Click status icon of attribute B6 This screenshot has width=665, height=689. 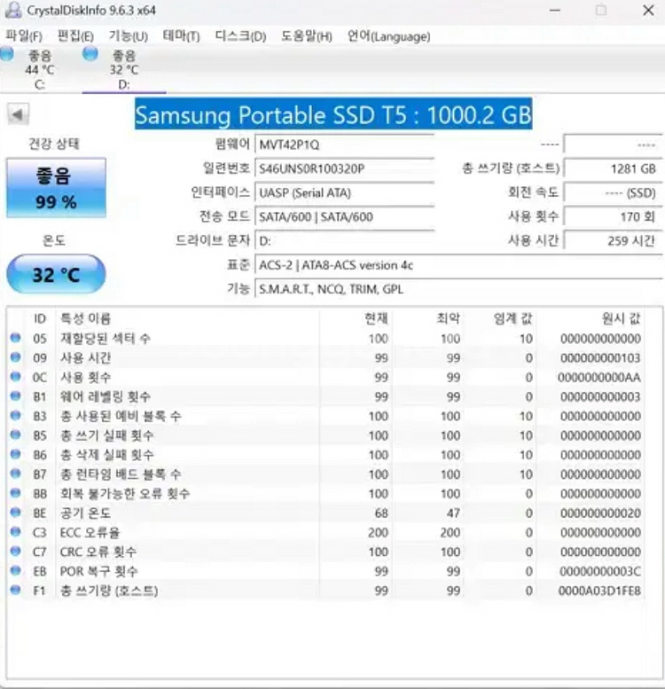[16, 453]
